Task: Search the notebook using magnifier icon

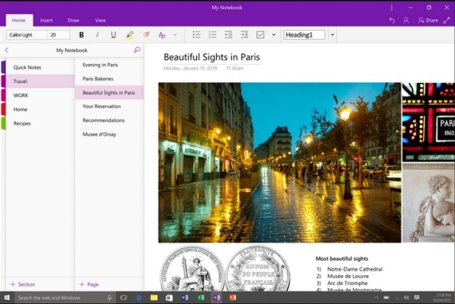Action: pos(137,50)
